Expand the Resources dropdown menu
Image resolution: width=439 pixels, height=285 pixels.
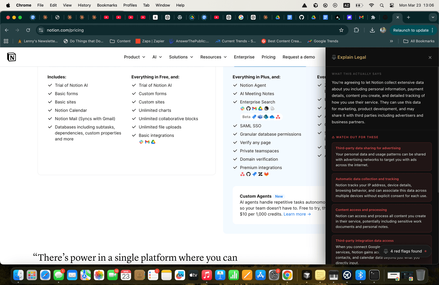pos(213,57)
